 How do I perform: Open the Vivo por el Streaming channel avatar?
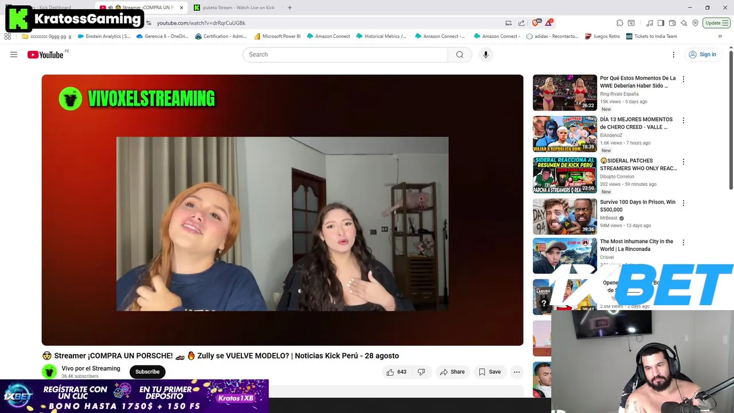click(49, 372)
